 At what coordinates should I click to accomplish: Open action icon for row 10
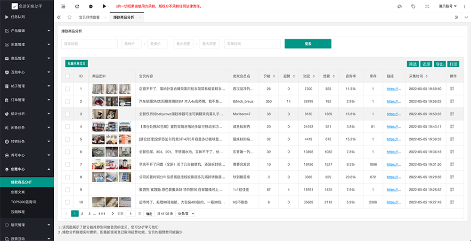click(452, 202)
